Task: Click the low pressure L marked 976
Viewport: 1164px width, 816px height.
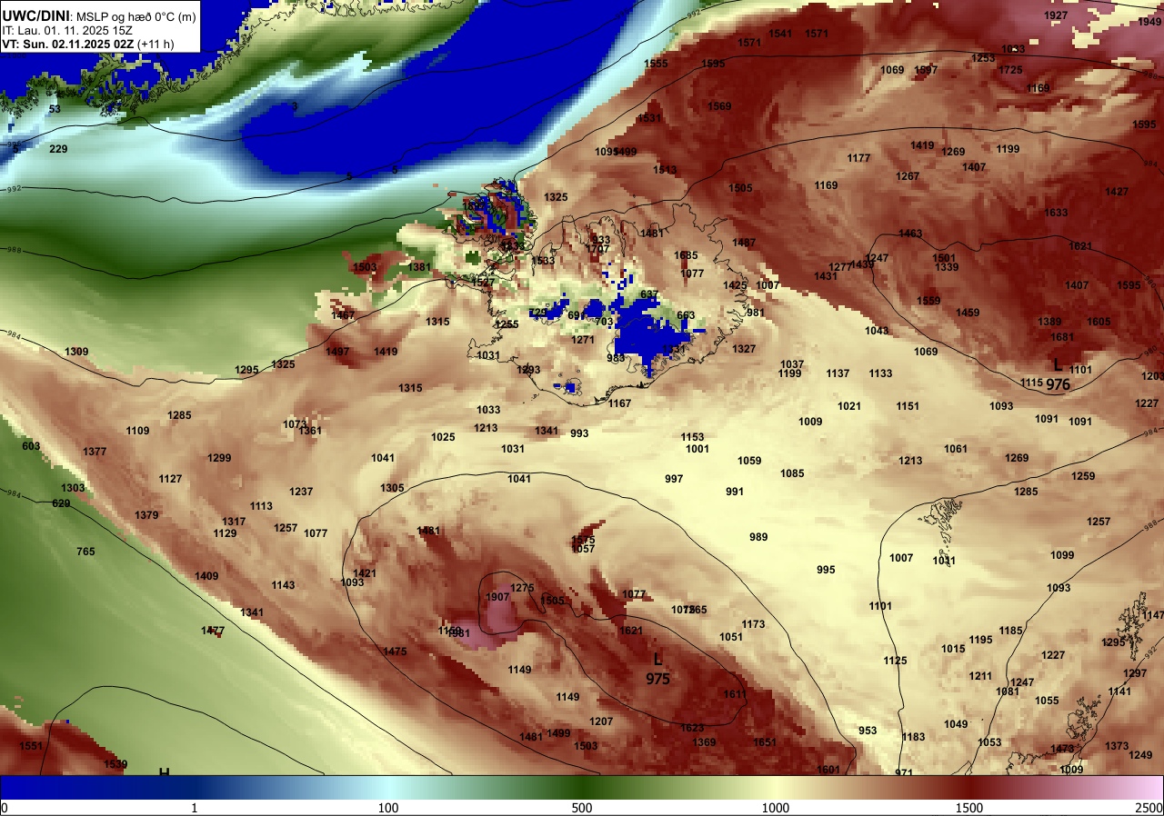Action: pyautogui.click(x=1058, y=365)
